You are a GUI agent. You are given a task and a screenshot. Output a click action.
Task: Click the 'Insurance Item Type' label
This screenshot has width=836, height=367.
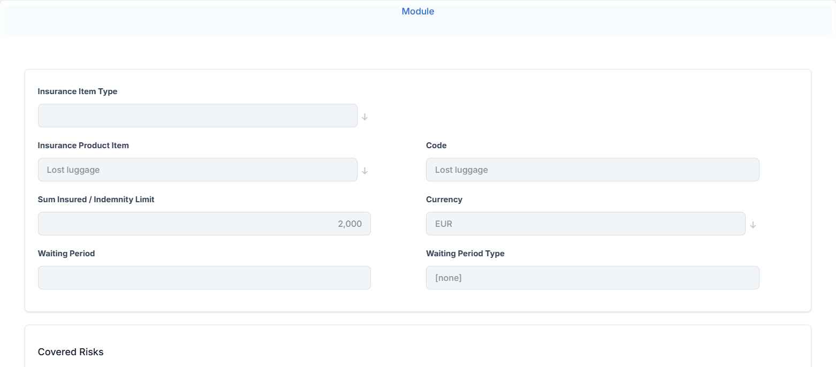(x=78, y=91)
